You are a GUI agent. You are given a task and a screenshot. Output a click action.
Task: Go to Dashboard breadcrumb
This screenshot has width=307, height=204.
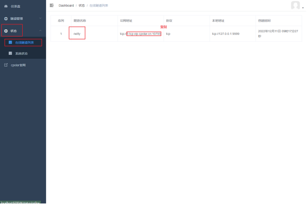point(66,6)
